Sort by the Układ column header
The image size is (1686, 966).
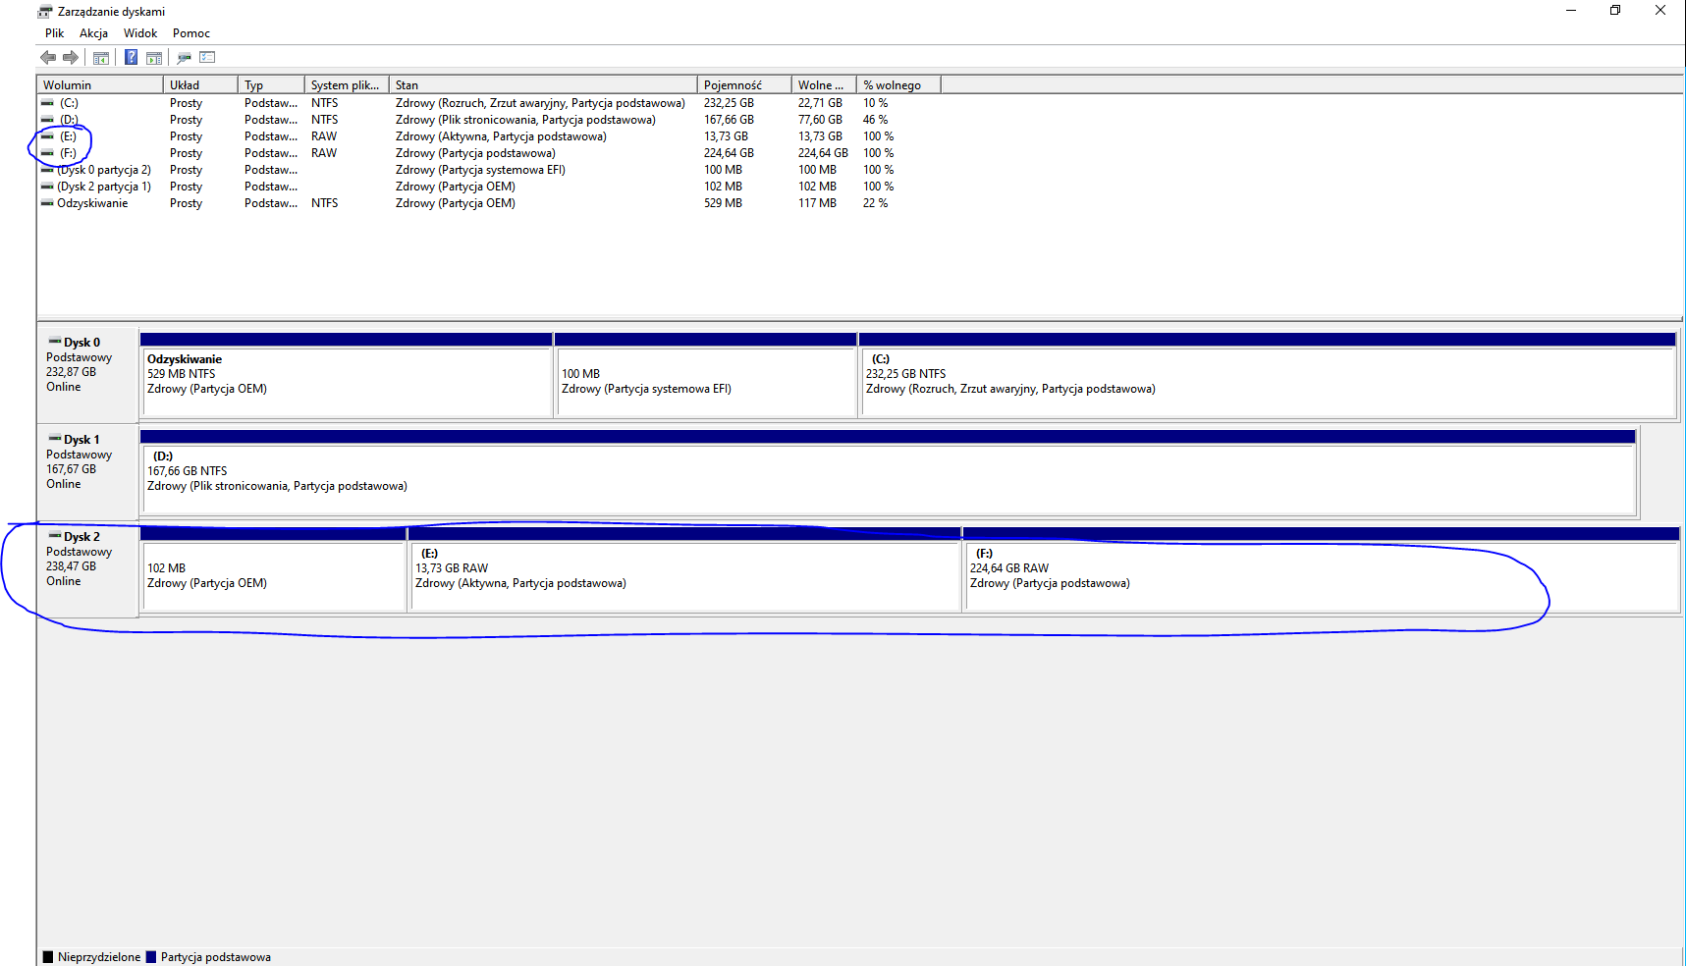[200, 85]
